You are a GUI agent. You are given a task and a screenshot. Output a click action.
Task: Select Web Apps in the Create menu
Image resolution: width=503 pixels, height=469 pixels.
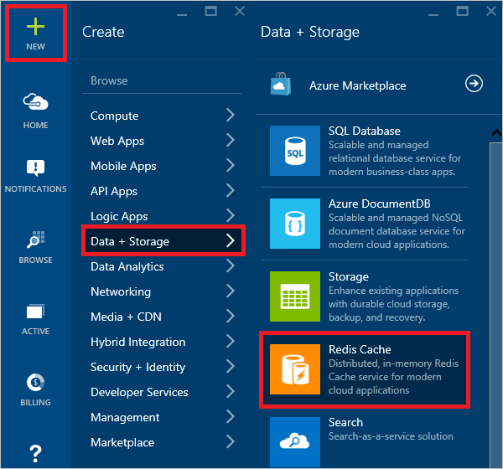117,141
